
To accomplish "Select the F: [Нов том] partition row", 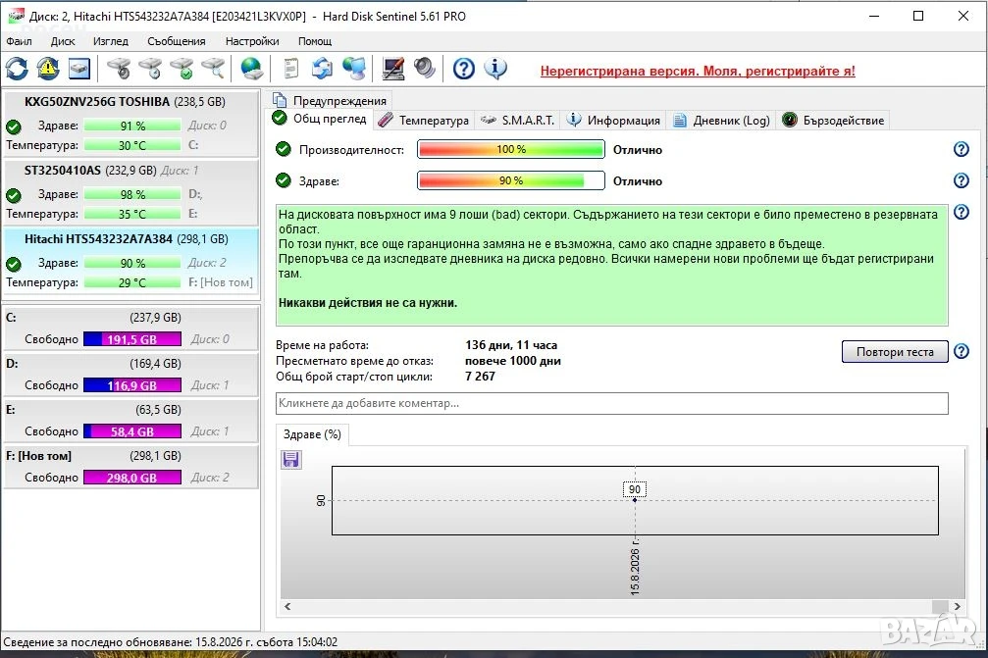I will tap(131, 467).
